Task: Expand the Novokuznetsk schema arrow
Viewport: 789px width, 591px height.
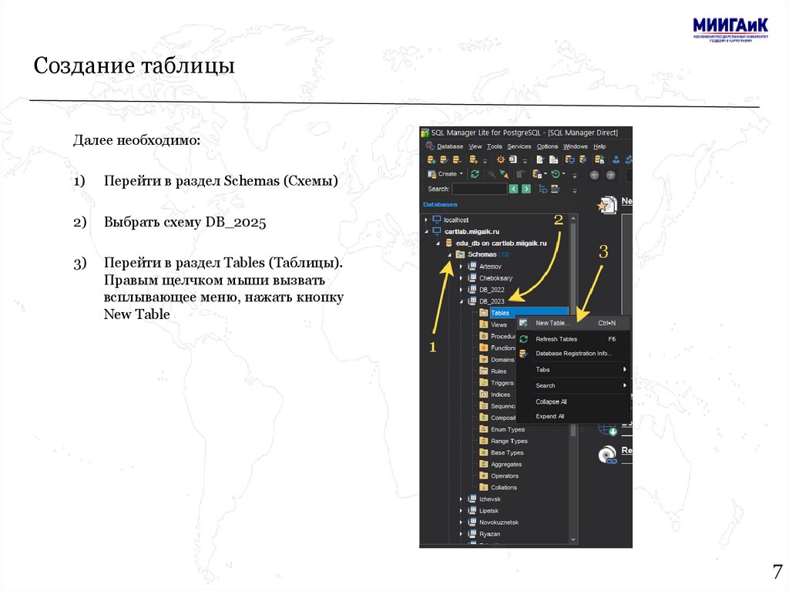Action: 461,522
